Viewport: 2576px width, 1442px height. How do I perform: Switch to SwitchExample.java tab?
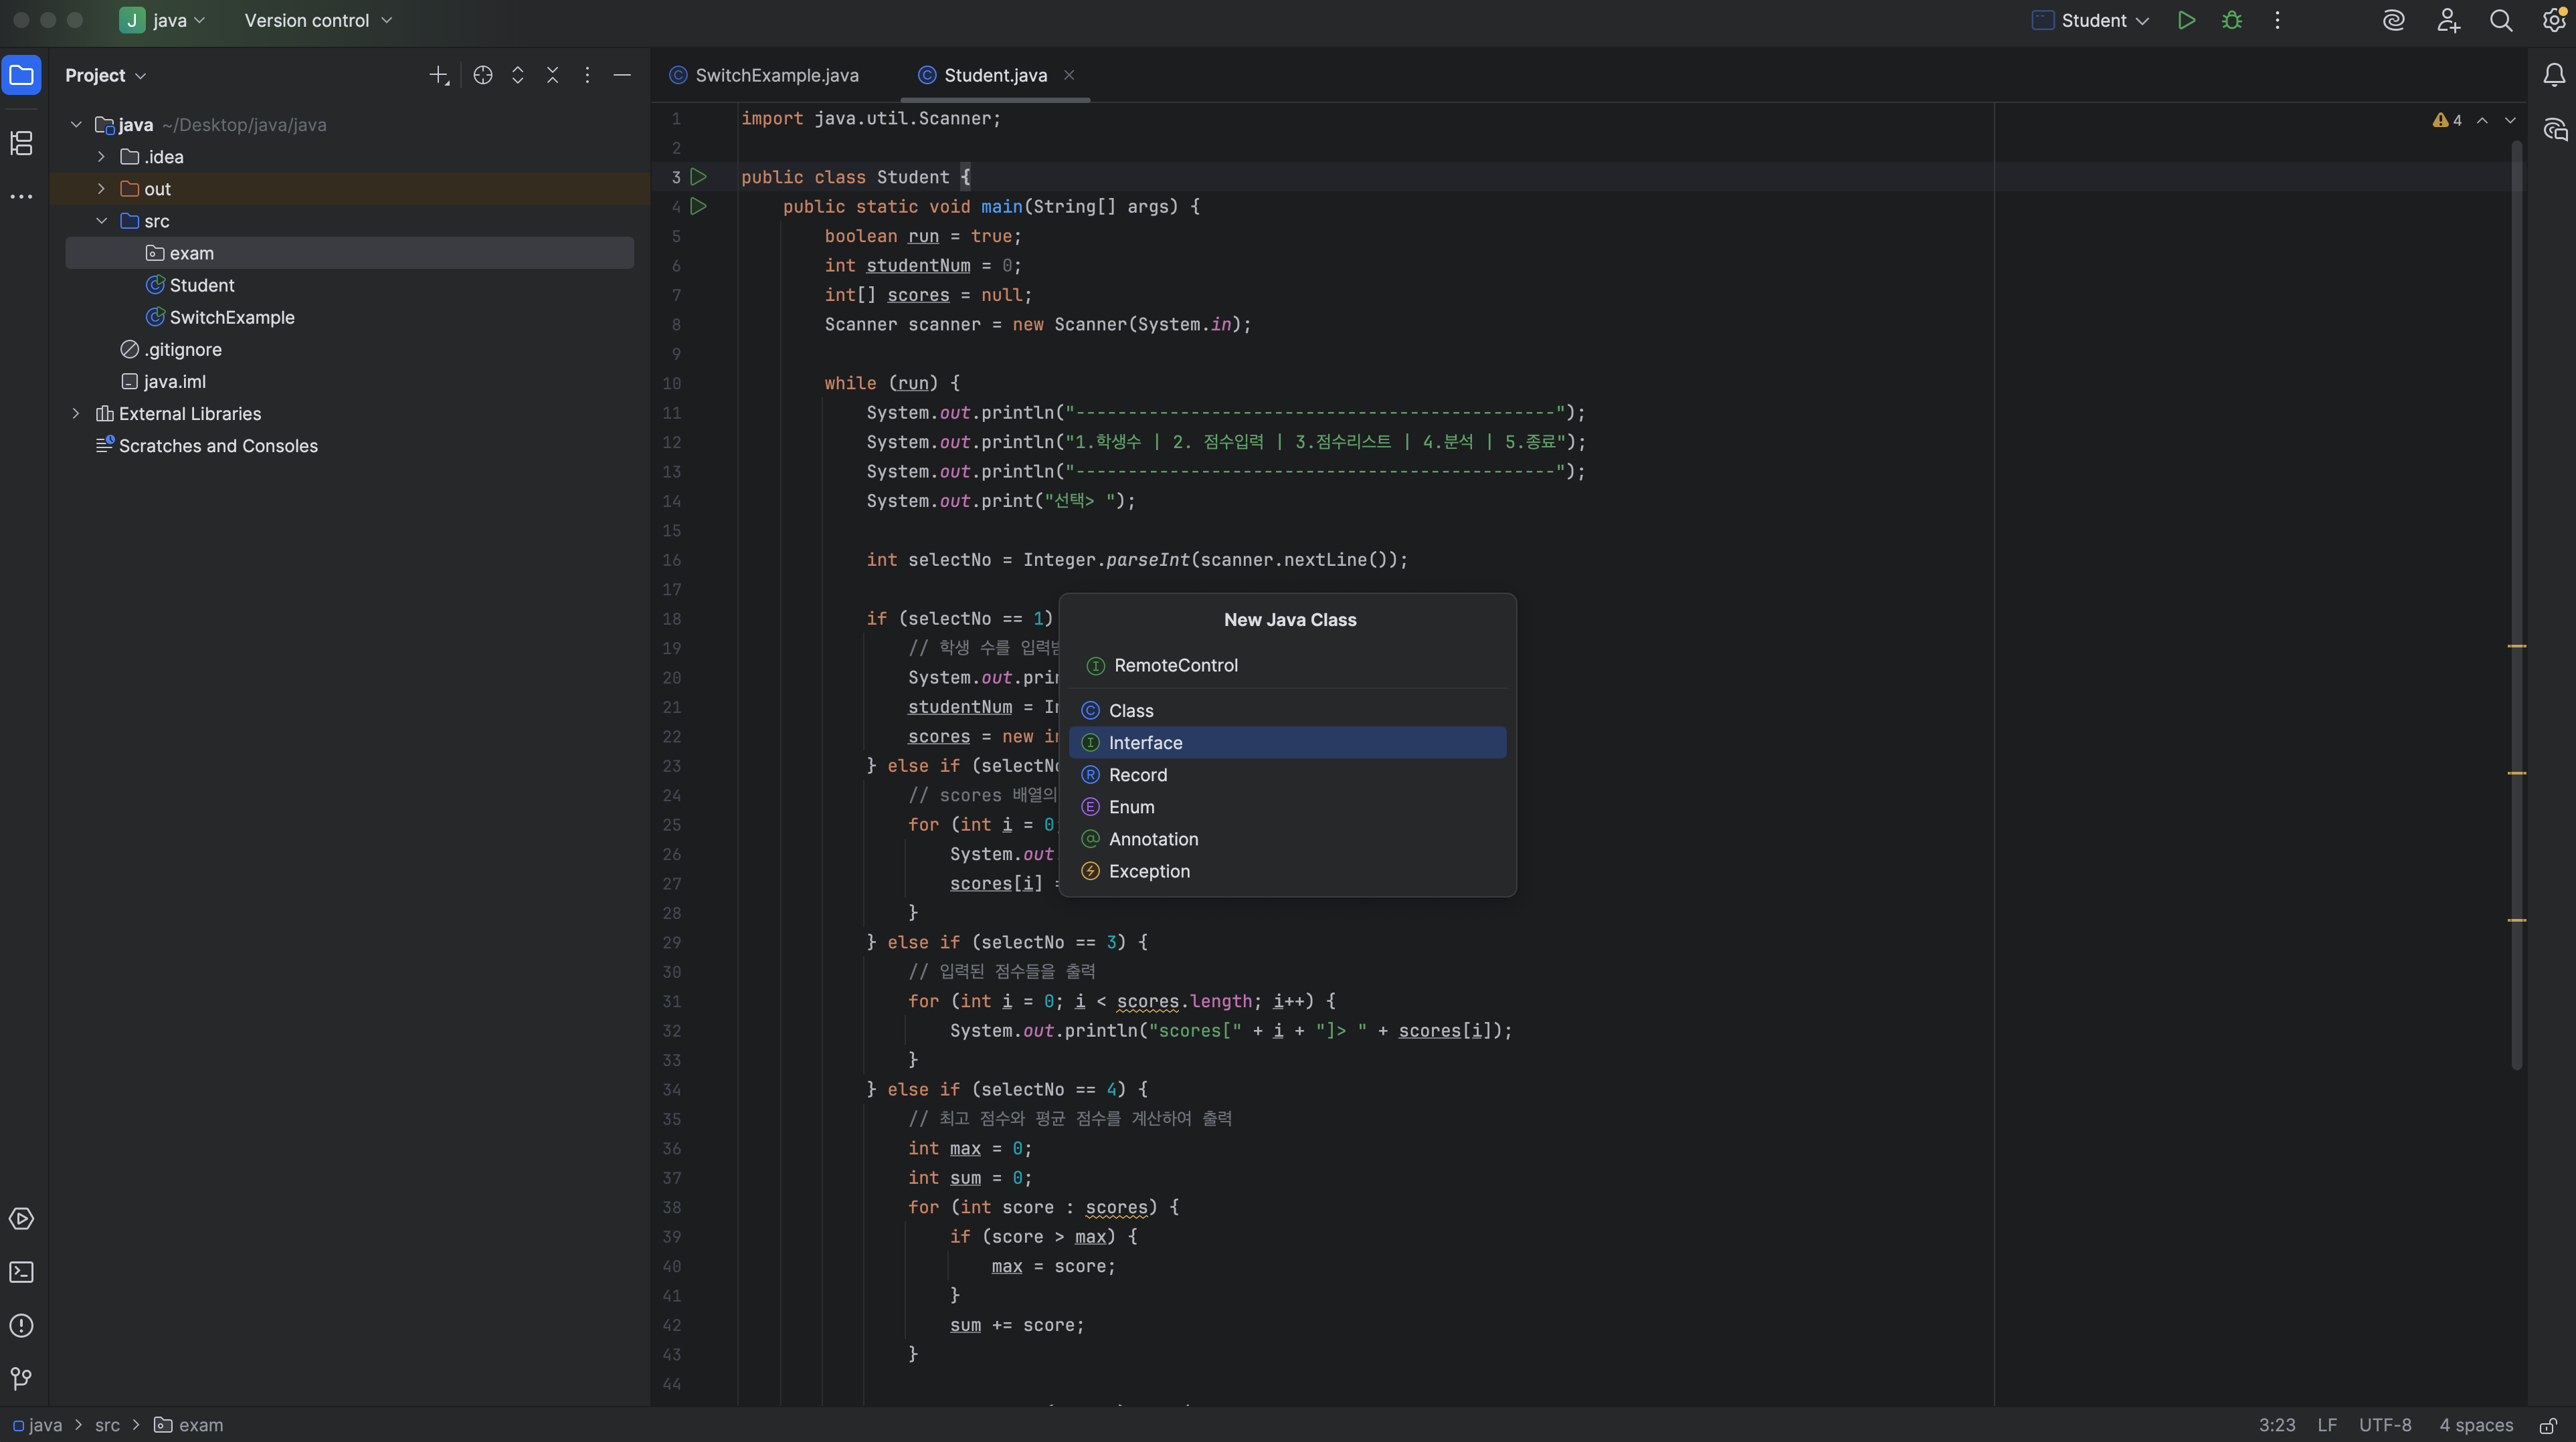pos(776,76)
